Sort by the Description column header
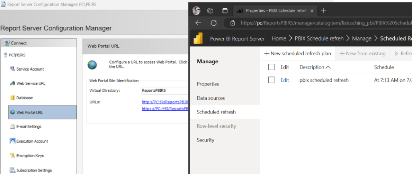 (315, 67)
